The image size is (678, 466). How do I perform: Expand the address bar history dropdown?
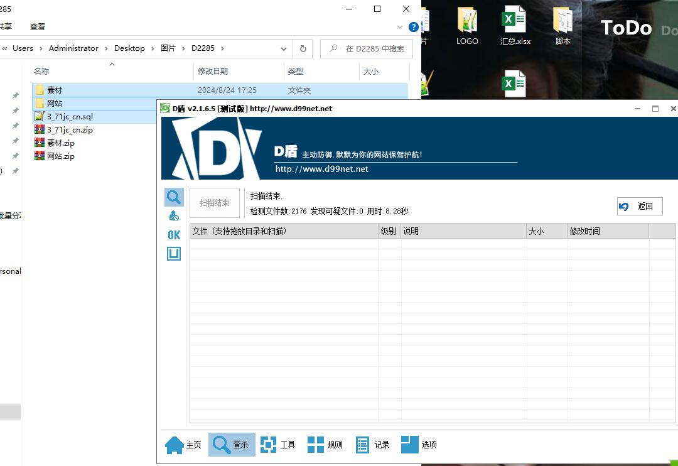click(x=284, y=48)
